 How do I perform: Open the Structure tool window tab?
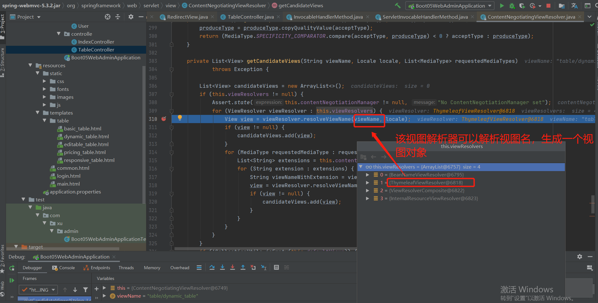(x=3, y=62)
